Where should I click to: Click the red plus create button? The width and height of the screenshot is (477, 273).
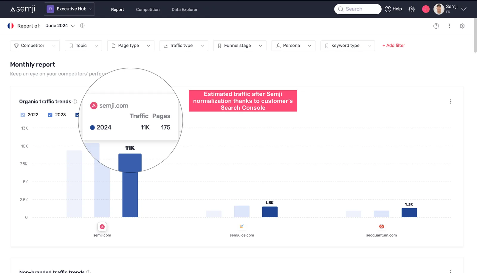tap(426, 9)
